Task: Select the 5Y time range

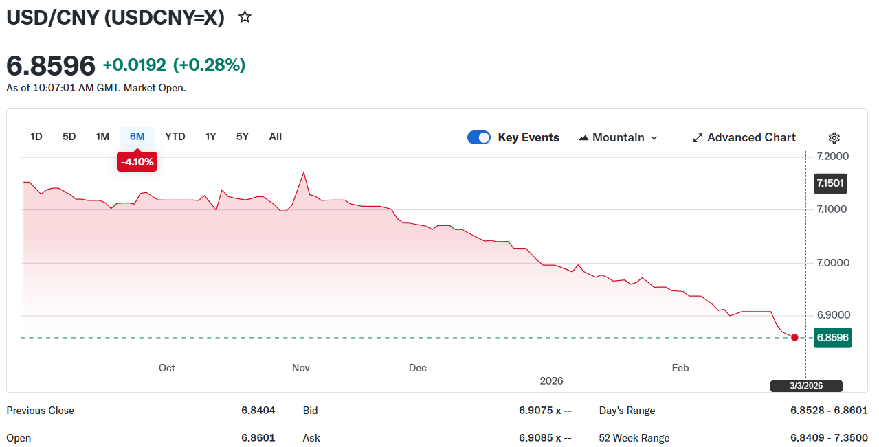Action: [243, 137]
